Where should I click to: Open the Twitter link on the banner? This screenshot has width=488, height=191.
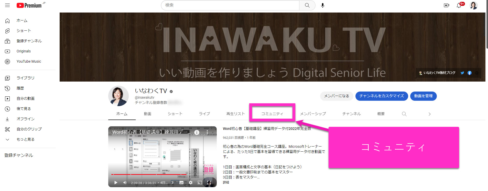tap(462, 73)
